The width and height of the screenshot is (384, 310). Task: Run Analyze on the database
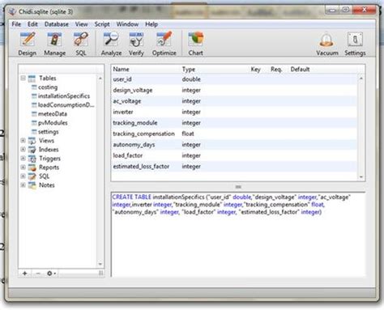click(x=111, y=44)
